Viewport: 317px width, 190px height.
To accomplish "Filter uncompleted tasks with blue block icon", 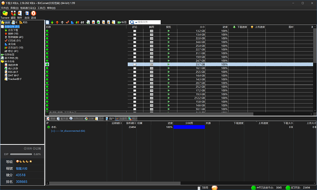I will click(x=72, y=22).
